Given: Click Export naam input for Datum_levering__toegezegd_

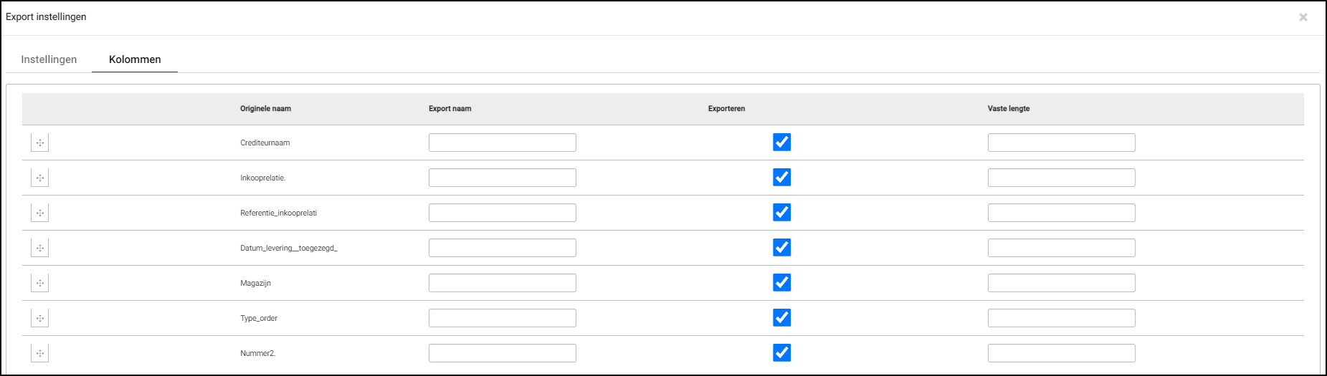Looking at the screenshot, I should coord(502,248).
